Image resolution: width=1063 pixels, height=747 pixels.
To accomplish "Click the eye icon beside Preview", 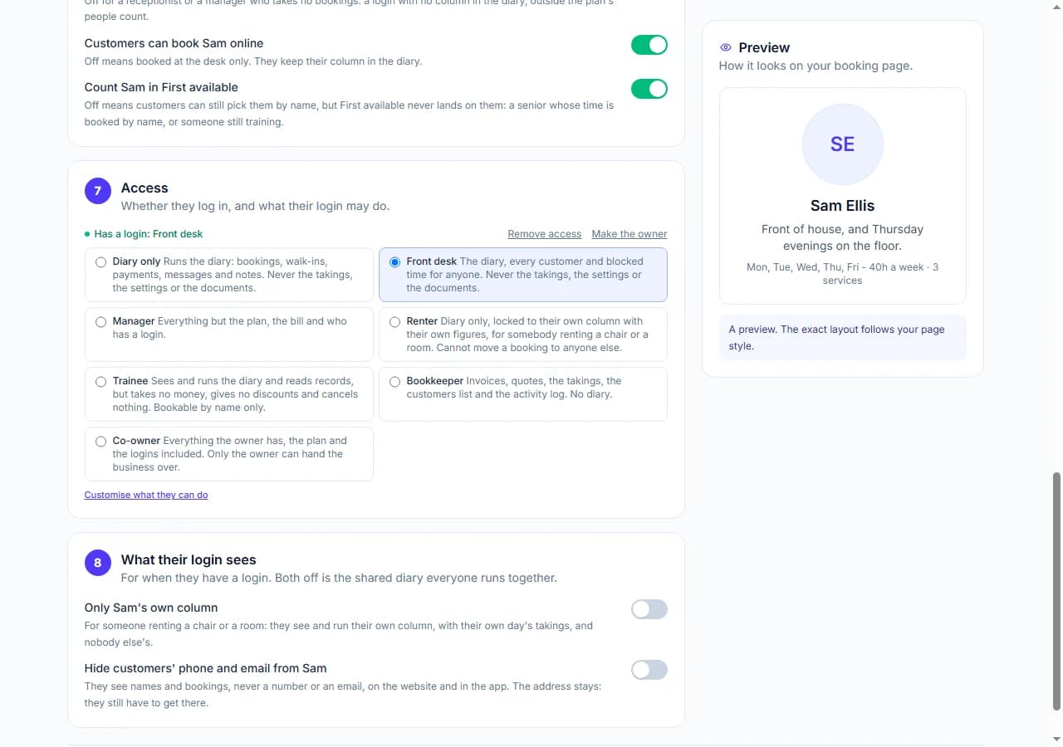I will click(x=726, y=47).
